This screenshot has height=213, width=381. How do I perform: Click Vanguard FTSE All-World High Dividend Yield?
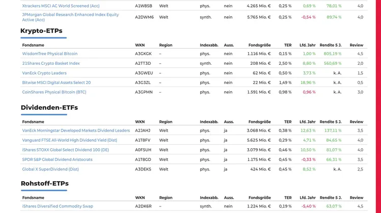point(70,140)
